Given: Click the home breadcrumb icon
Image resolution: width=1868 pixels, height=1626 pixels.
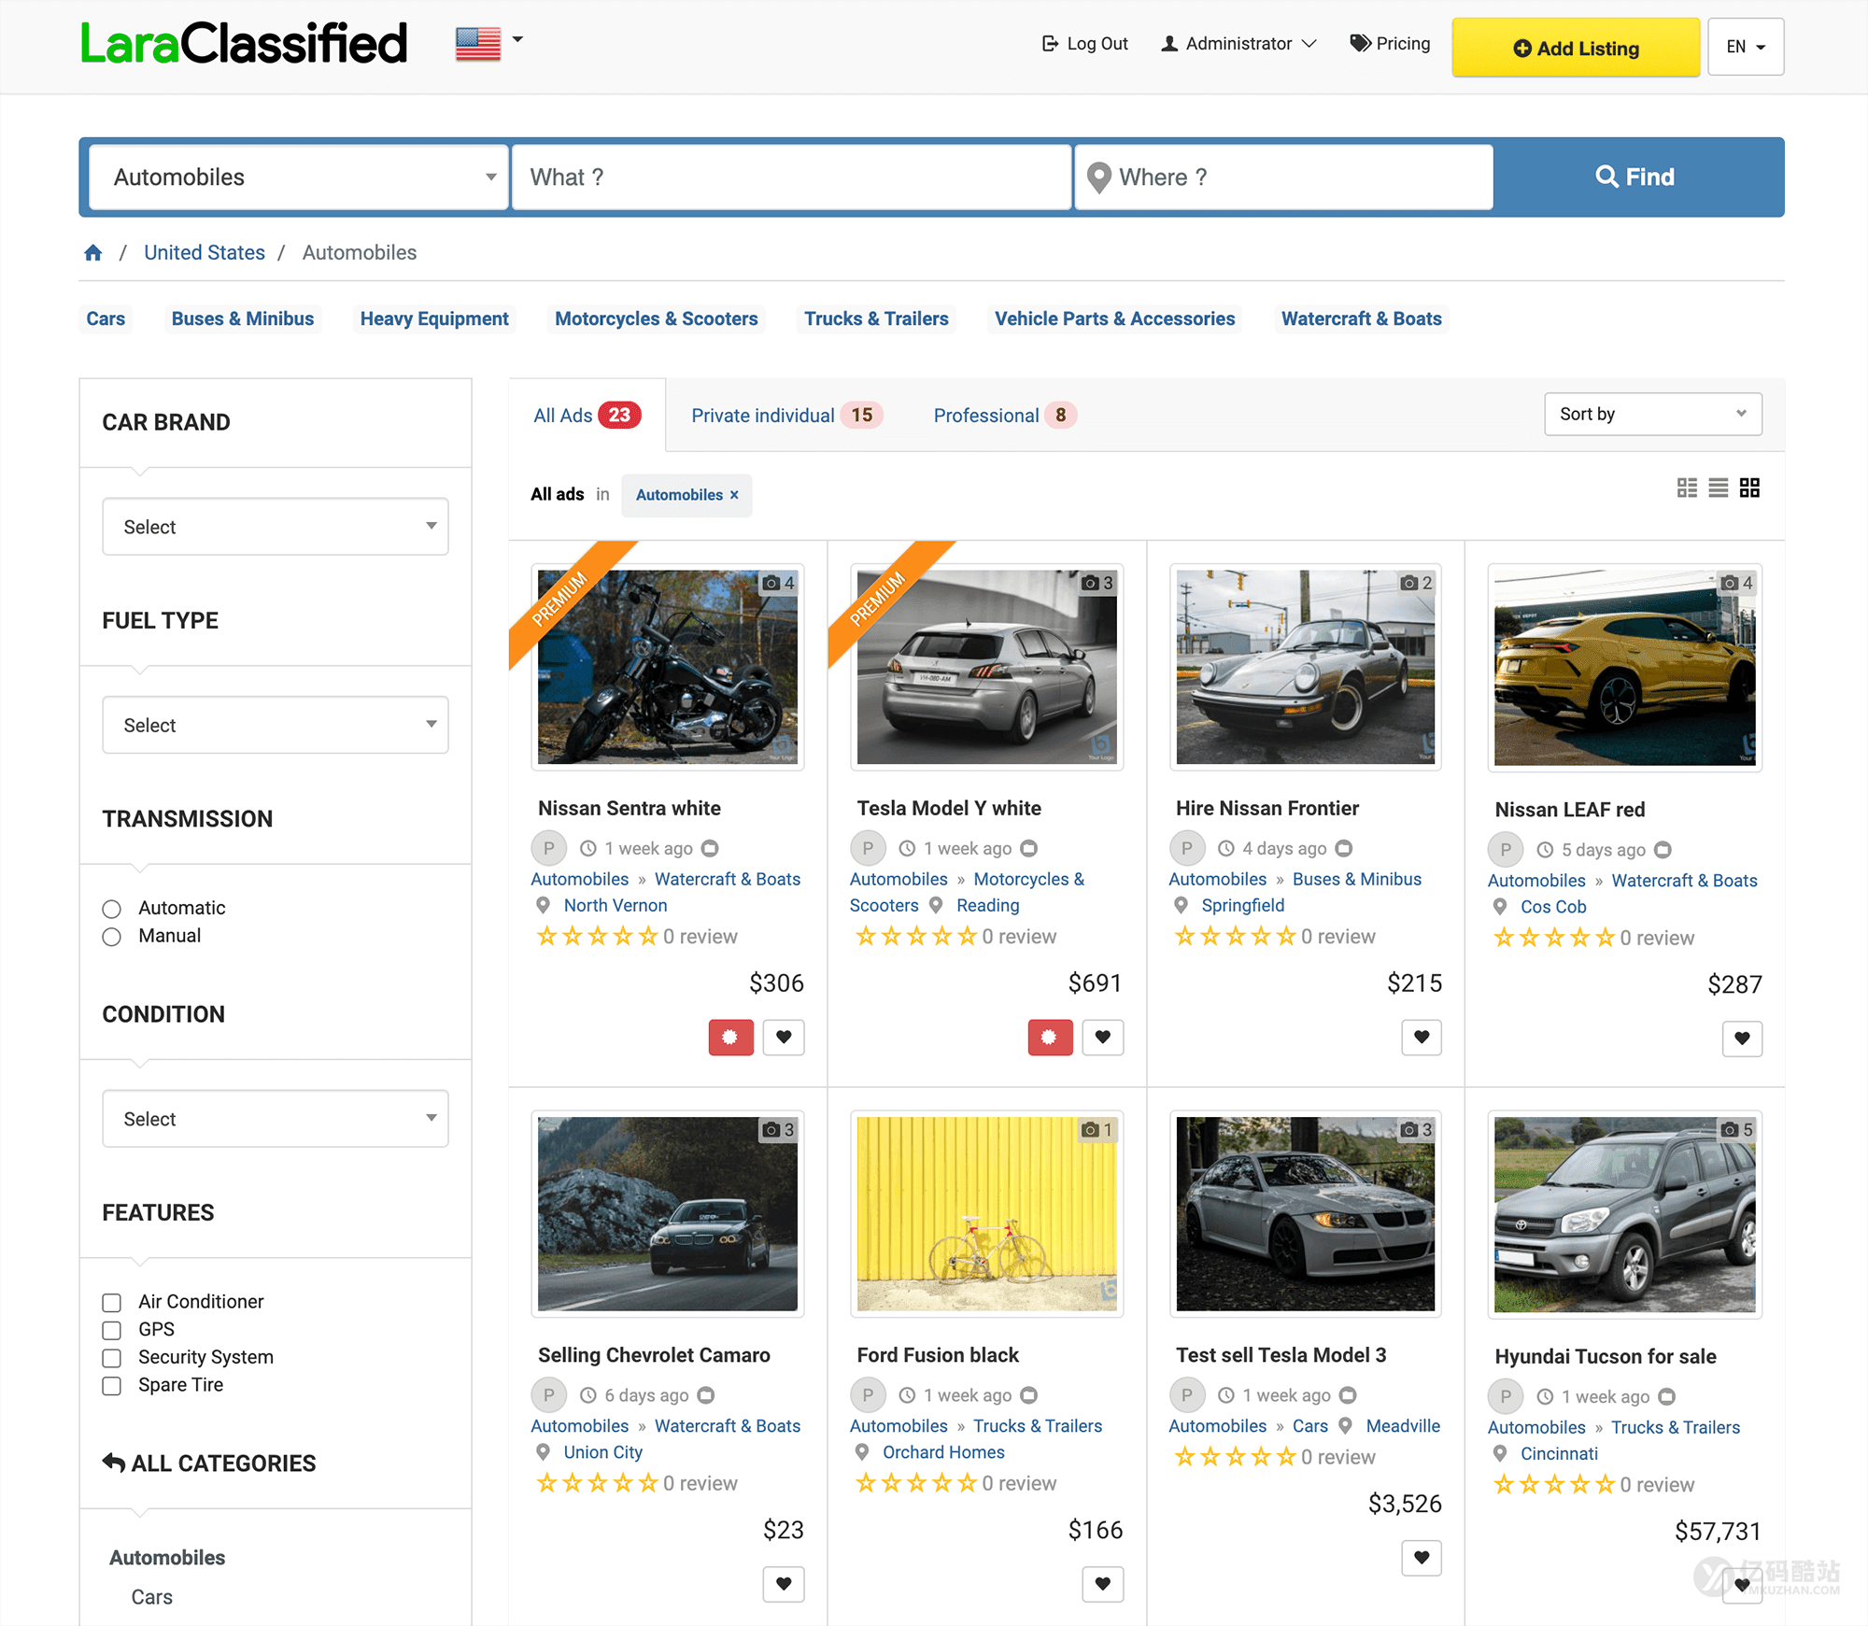Looking at the screenshot, I should click(93, 253).
